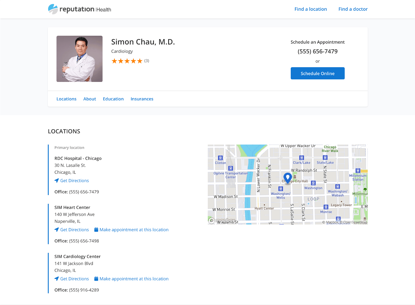This screenshot has width=415, height=305.
Task: Click the SIM Cardiology Center name
Action: point(78,257)
